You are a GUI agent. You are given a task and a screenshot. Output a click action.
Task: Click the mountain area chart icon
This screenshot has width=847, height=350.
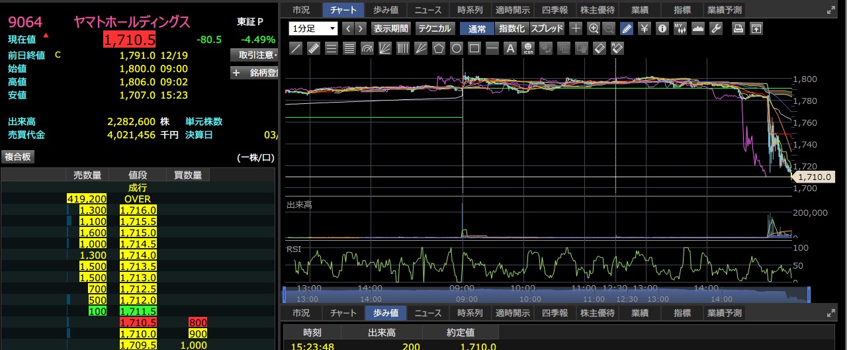coord(698,28)
